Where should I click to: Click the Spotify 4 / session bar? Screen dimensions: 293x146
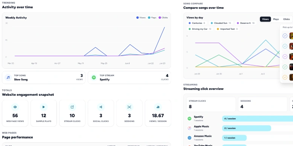[258, 119]
